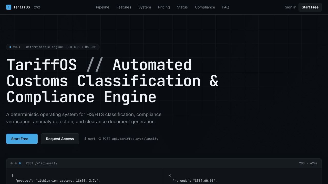Open the Pricing nav item
The image size is (328, 184).
click(x=164, y=7)
